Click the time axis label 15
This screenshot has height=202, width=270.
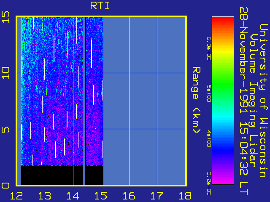(101, 196)
